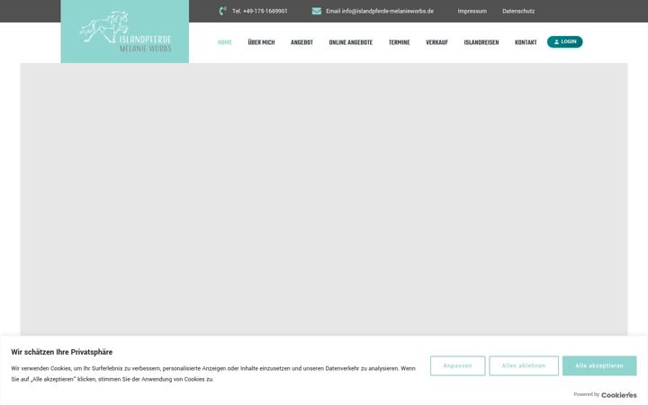
Task: Open the Kontakt page
Action: (526, 42)
